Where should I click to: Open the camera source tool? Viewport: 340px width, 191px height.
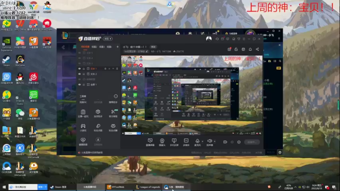162,142
